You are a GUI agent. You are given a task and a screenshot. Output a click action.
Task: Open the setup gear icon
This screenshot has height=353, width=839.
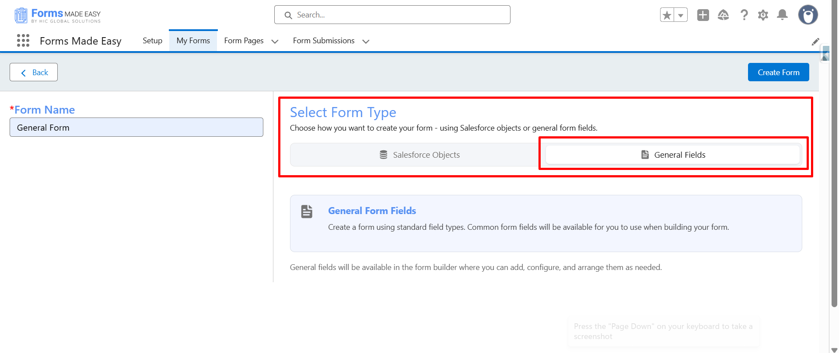tap(763, 15)
